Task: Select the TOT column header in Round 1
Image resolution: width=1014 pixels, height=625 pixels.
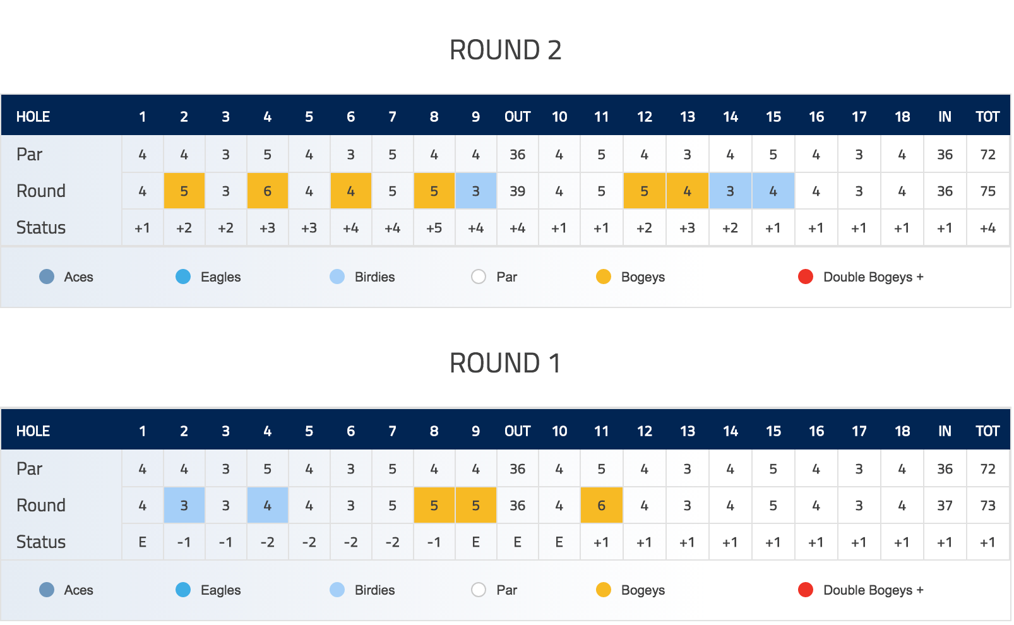Action: [988, 431]
